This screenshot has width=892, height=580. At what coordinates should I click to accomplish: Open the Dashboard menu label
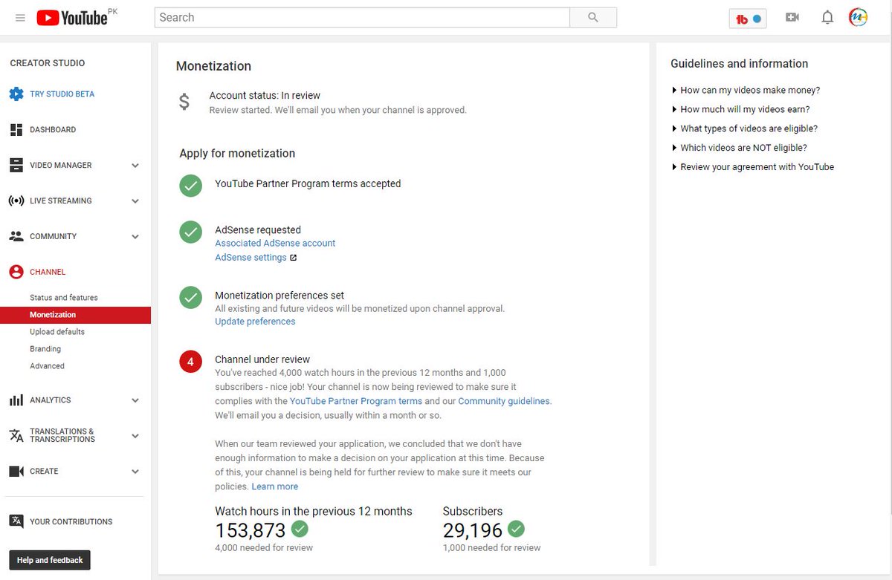tap(53, 130)
